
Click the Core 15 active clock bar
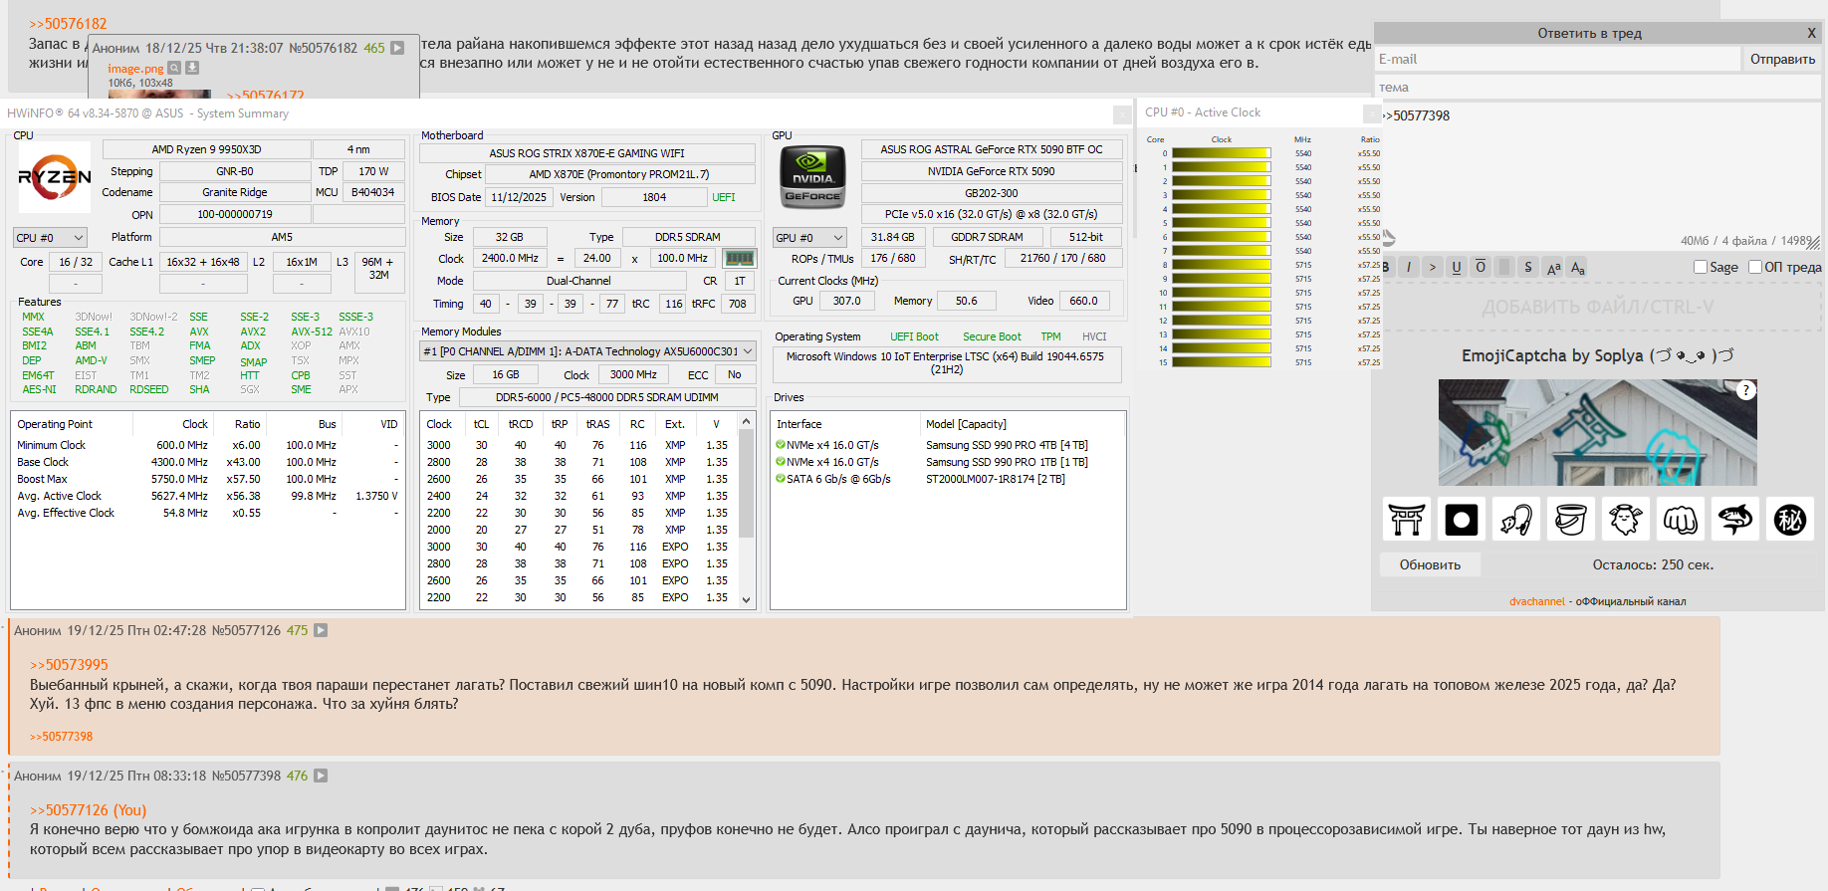pos(1222,362)
